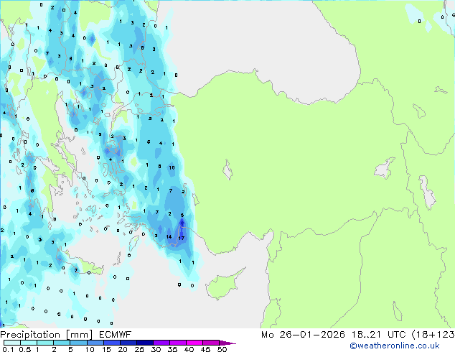Click the weatheronline.co.uk copyright link
The width and height of the screenshot is (455, 352).
[395, 346]
